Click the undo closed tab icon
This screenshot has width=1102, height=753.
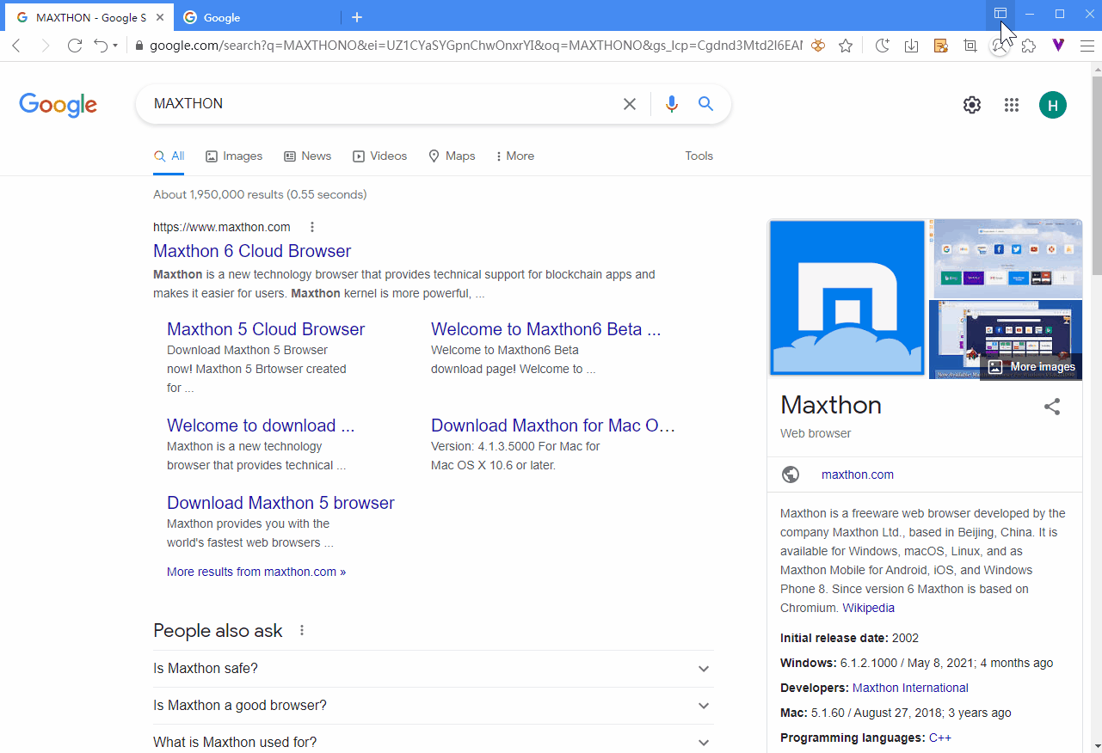(x=101, y=46)
